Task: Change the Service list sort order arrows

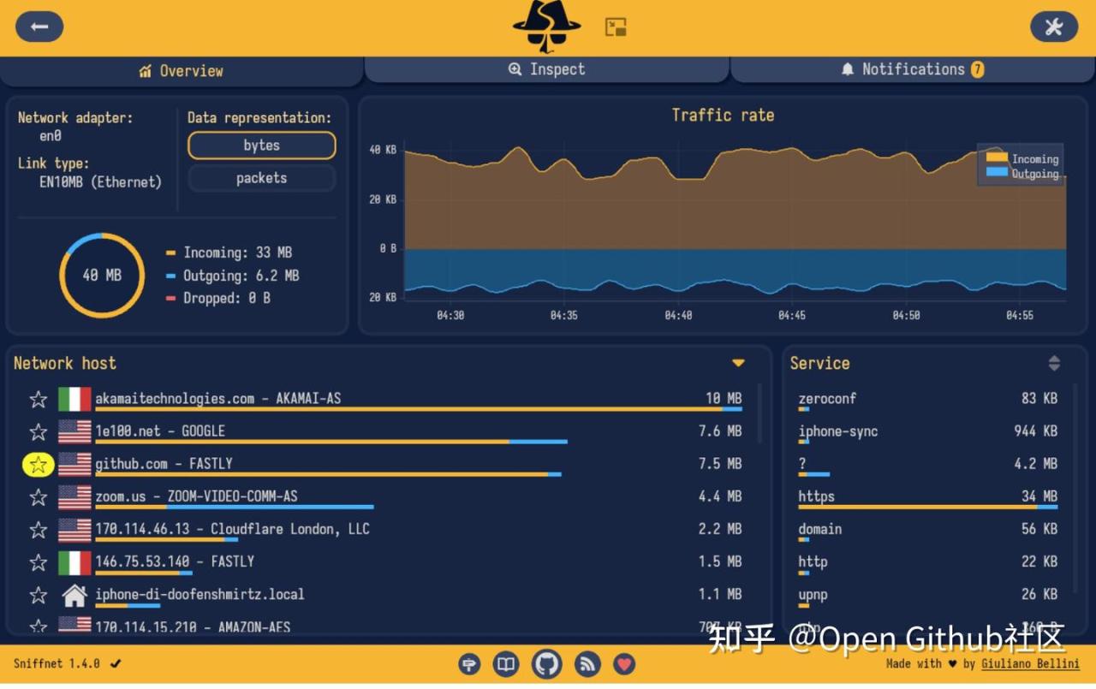Action: (x=1054, y=364)
